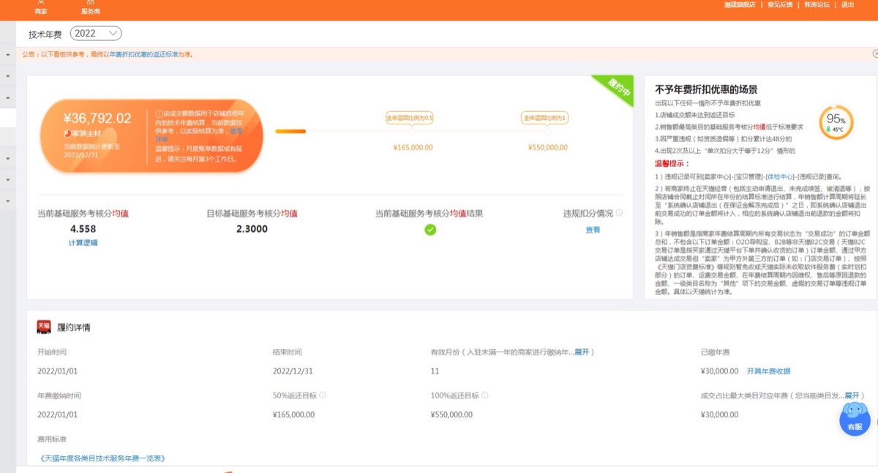Click the Tmall logo beside 履约详情
This screenshot has height=473, width=878.
point(44,327)
